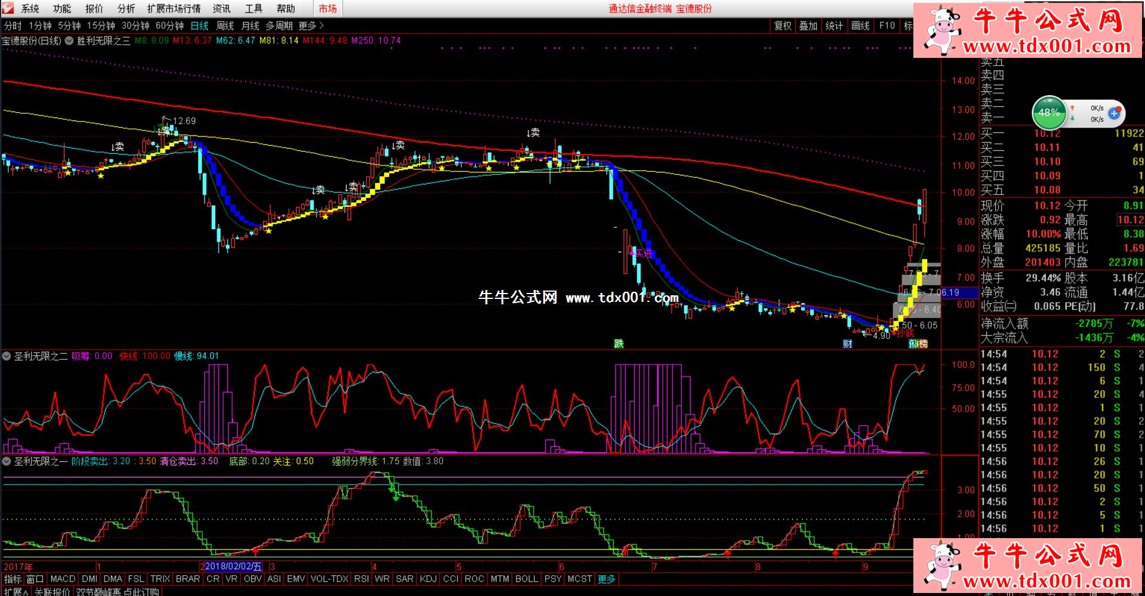Screen dimensions: 1145x596
Task: Click the 2018/02/02/五 date marker
Action: (x=233, y=566)
